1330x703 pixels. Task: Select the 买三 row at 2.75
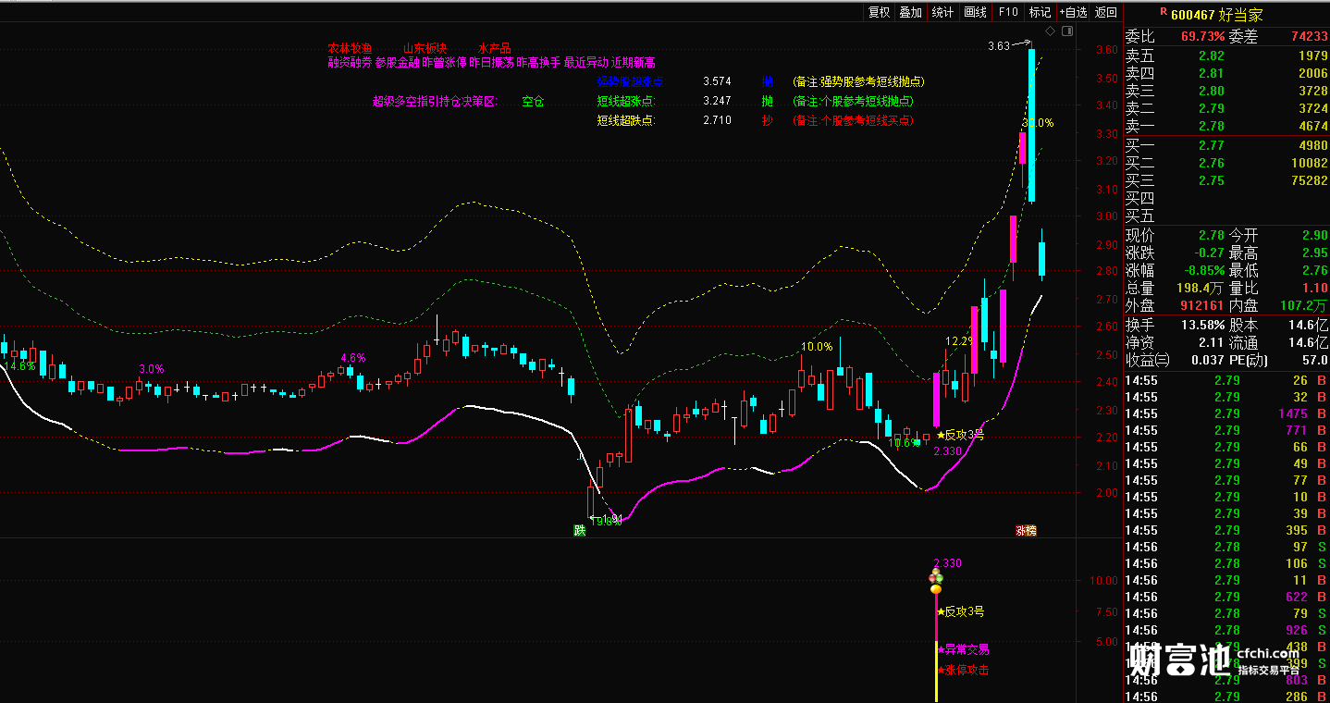coord(1225,180)
